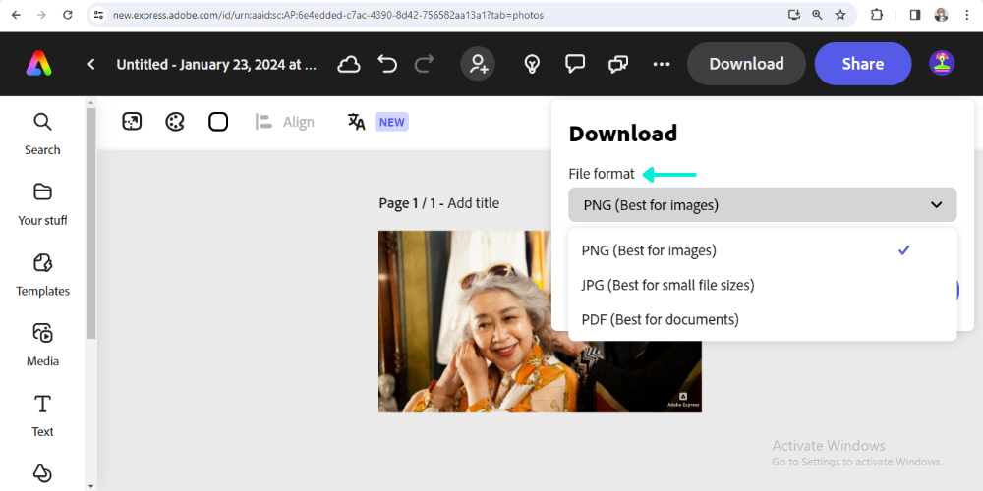This screenshot has height=491, width=983.
Task: Open the color theme palette icon
Action: coord(175,122)
